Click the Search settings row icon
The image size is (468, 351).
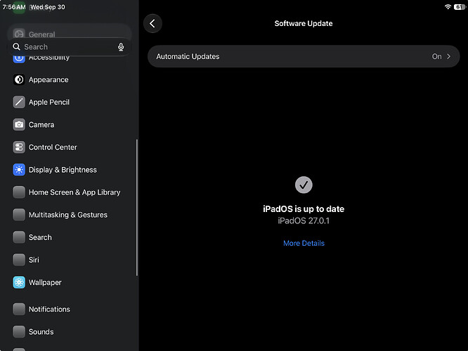coord(19,237)
